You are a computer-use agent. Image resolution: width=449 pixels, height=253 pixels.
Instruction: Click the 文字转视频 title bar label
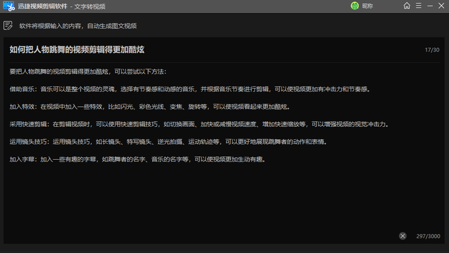90,6
